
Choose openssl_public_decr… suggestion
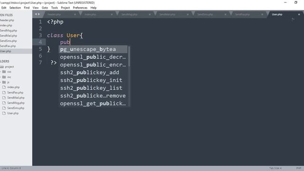(93, 57)
